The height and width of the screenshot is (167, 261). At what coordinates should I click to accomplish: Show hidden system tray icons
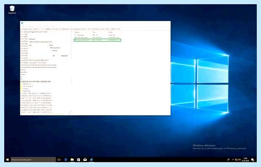click(233, 160)
